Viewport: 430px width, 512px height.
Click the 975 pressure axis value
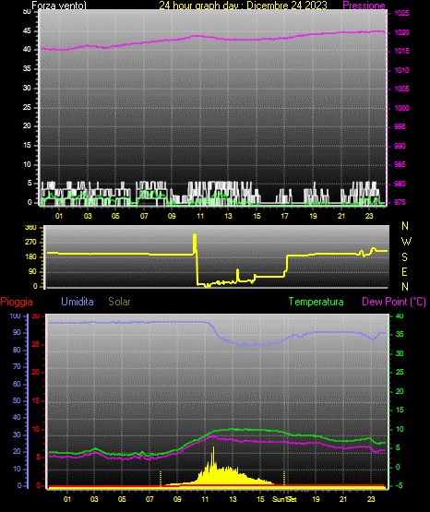click(x=400, y=202)
